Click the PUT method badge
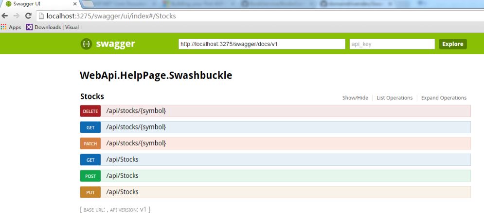The height and width of the screenshot is (219, 484). [x=90, y=192]
